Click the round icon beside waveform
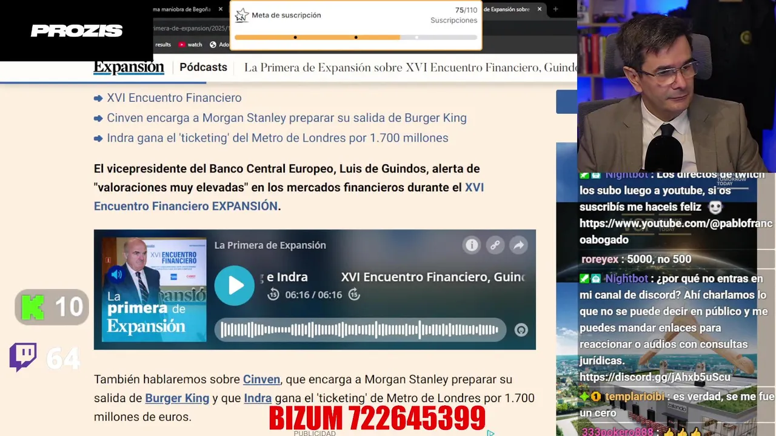The height and width of the screenshot is (436, 776). tap(521, 330)
